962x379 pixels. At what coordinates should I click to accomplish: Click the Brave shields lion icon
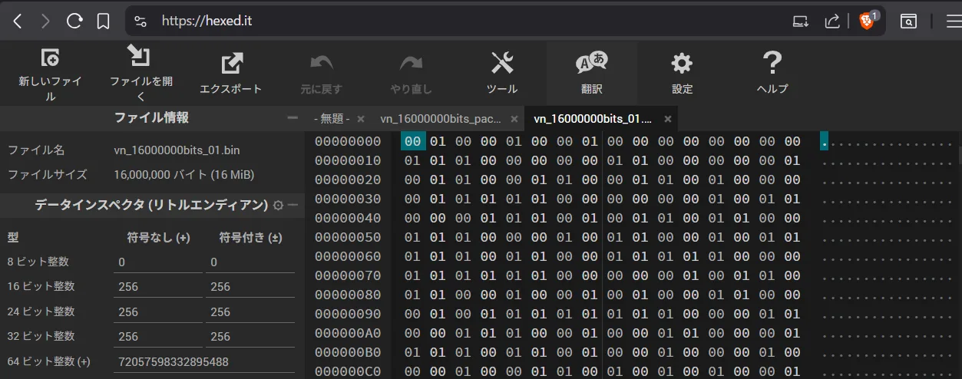[x=866, y=21]
